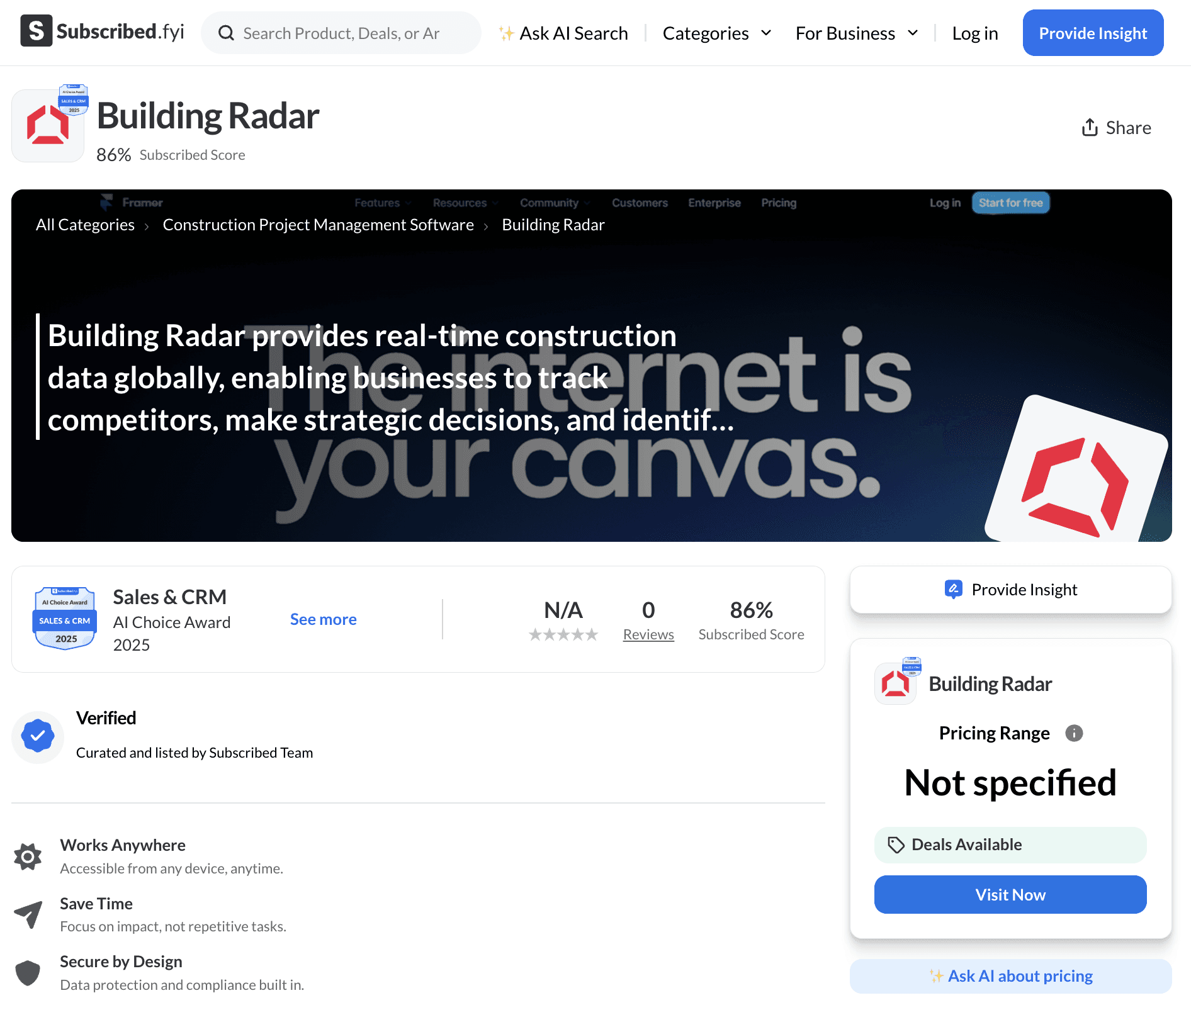Viewport: 1191px width, 1027px height.
Task: Expand the Categories dropdown
Action: pos(717,33)
